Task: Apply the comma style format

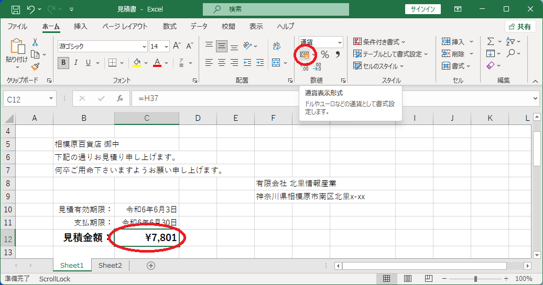Action: [338, 54]
